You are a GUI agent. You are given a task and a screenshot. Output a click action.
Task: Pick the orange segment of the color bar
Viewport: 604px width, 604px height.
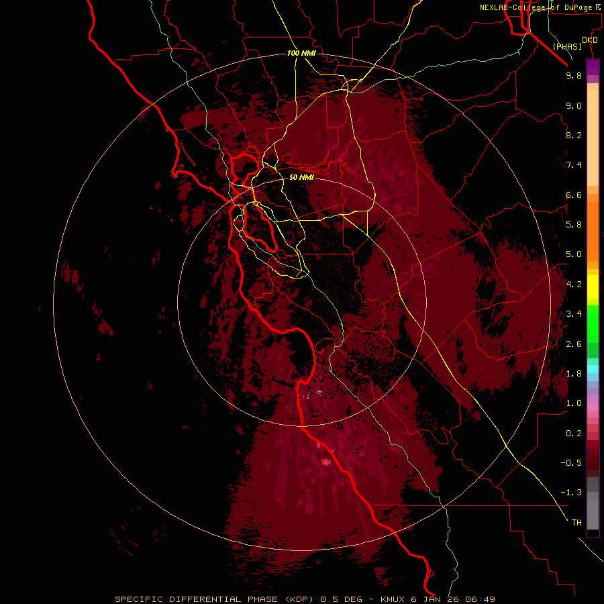[x=593, y=231]
